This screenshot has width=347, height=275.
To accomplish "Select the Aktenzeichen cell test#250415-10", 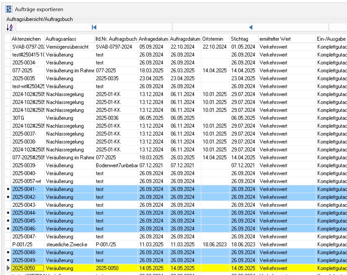I will 28,55.
